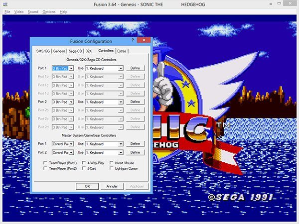Viewport: 299px width, 224px height.
Task: Click Define for Genesis Port 2
Action: tap(135, 102)
